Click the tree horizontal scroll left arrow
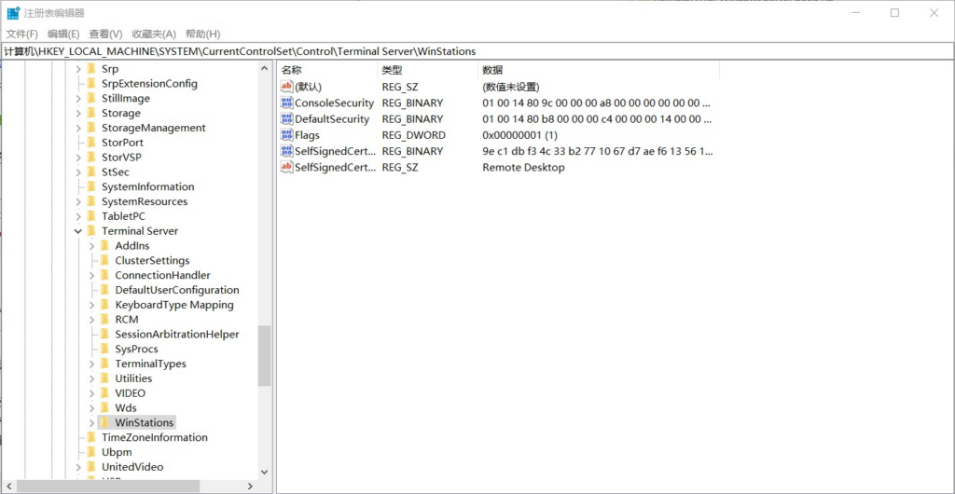 pyautogui.click(x=7, y=487)
